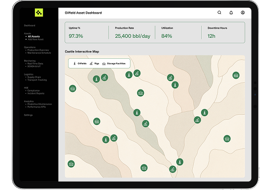Toggle the Storage Facilities legend filter

114,64
